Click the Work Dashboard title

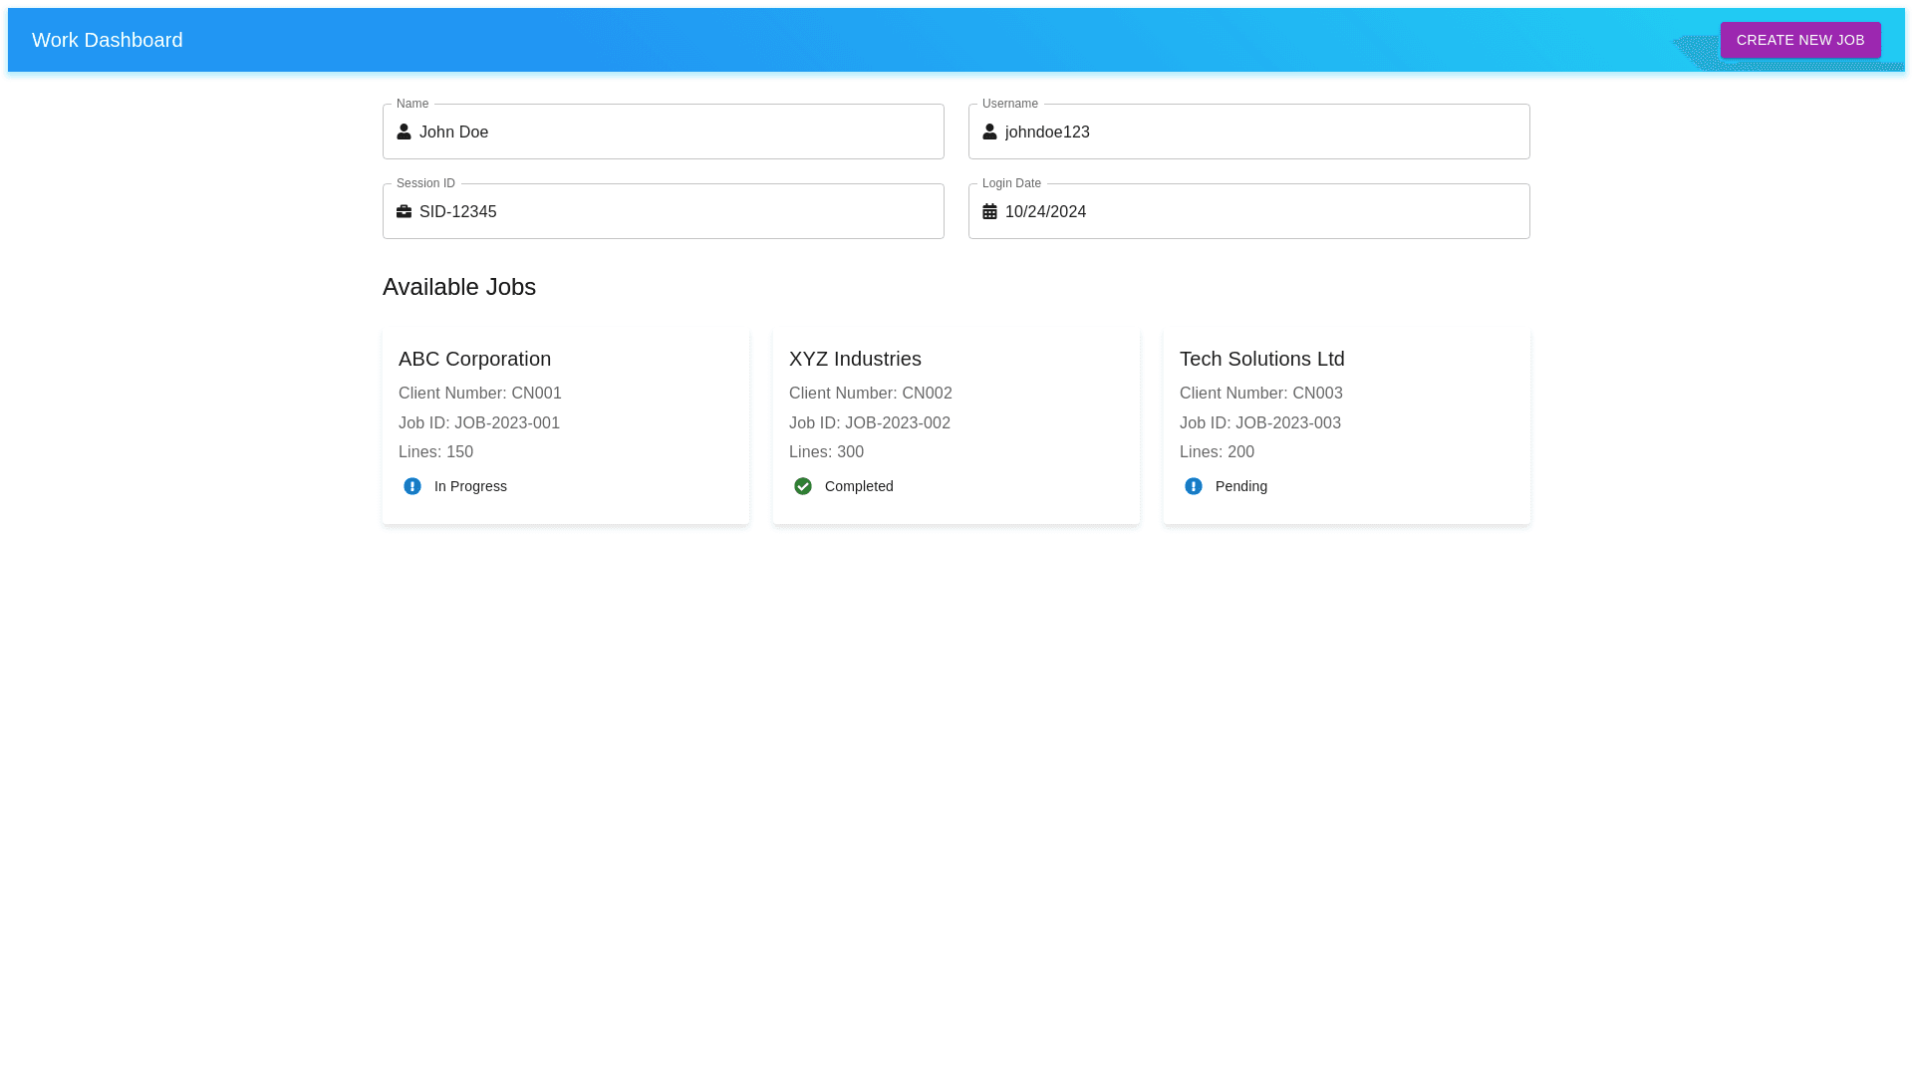pyautogui.click(x=108, y=40)
